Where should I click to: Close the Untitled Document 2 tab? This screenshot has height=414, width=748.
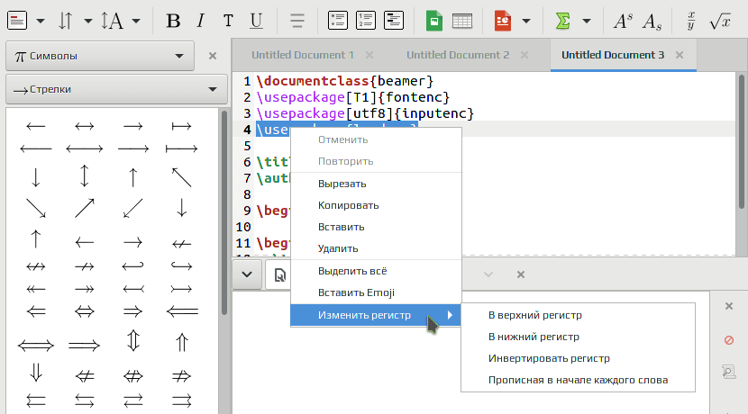pos(525,55)
